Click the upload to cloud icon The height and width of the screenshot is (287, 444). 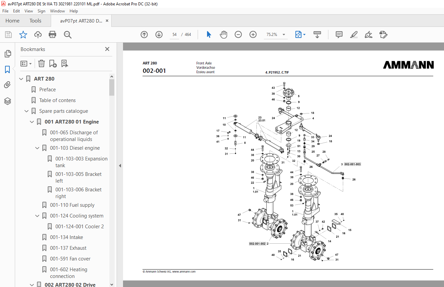click(x=38, y=35)
